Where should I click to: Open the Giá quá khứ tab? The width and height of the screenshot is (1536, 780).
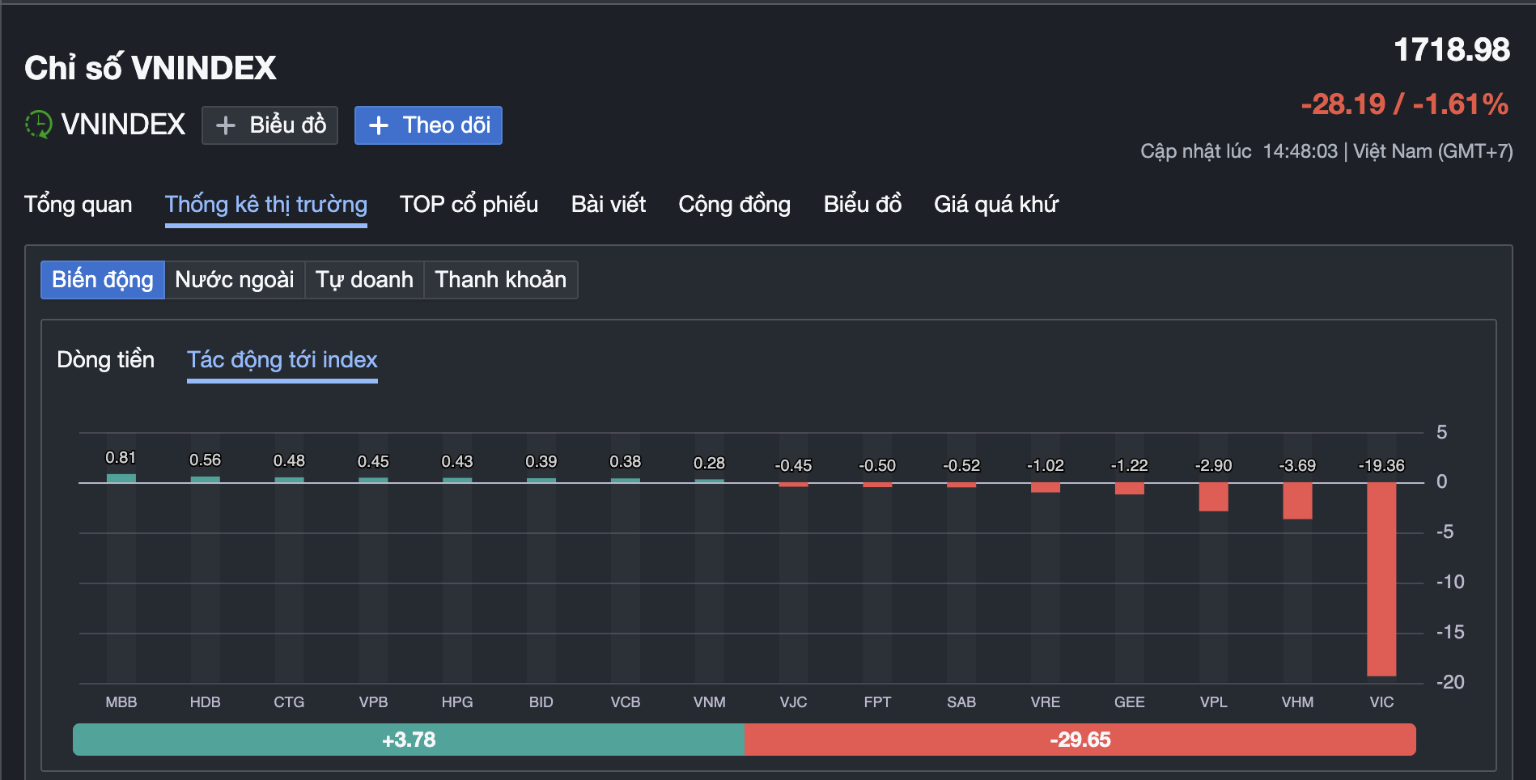coord(995,205)
